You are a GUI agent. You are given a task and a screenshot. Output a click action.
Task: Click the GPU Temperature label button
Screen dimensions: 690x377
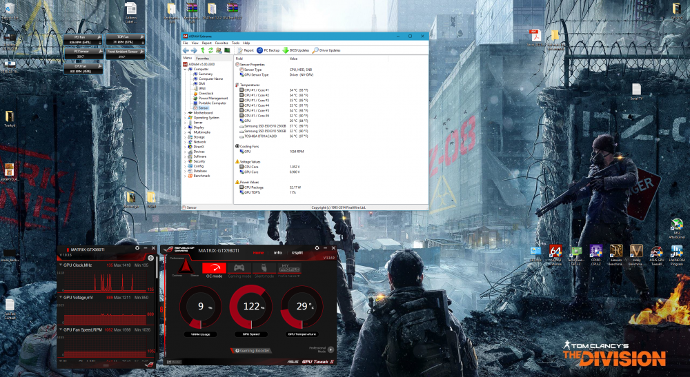pos(302,334)
